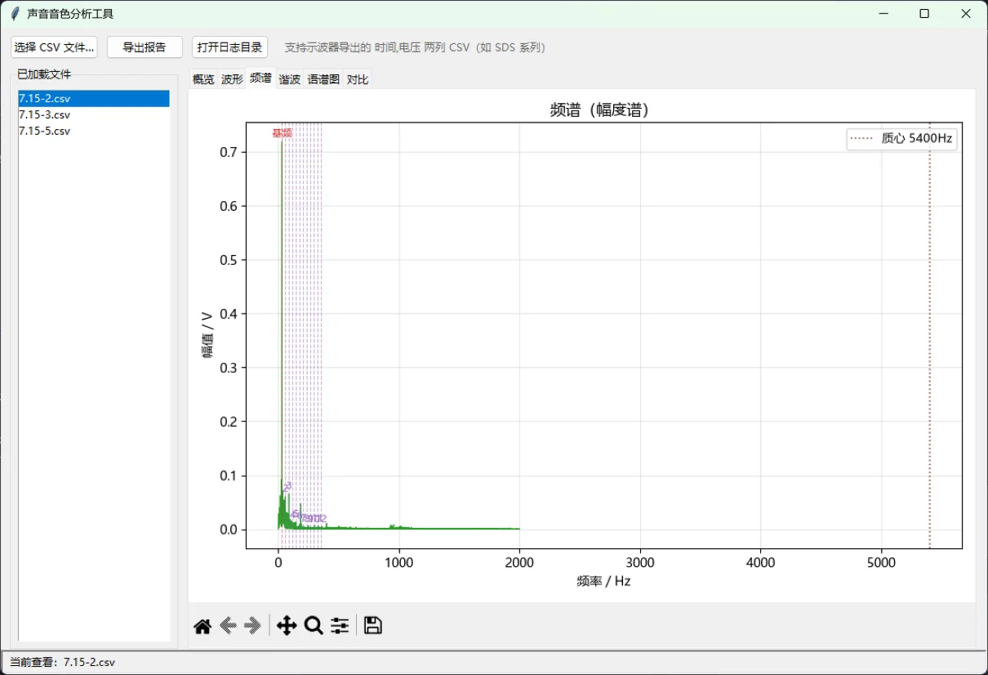Image resolution: width=988 pixels, height=675 pixels.
Task: Switch to the 概览 tab
Action: (203, 79)
